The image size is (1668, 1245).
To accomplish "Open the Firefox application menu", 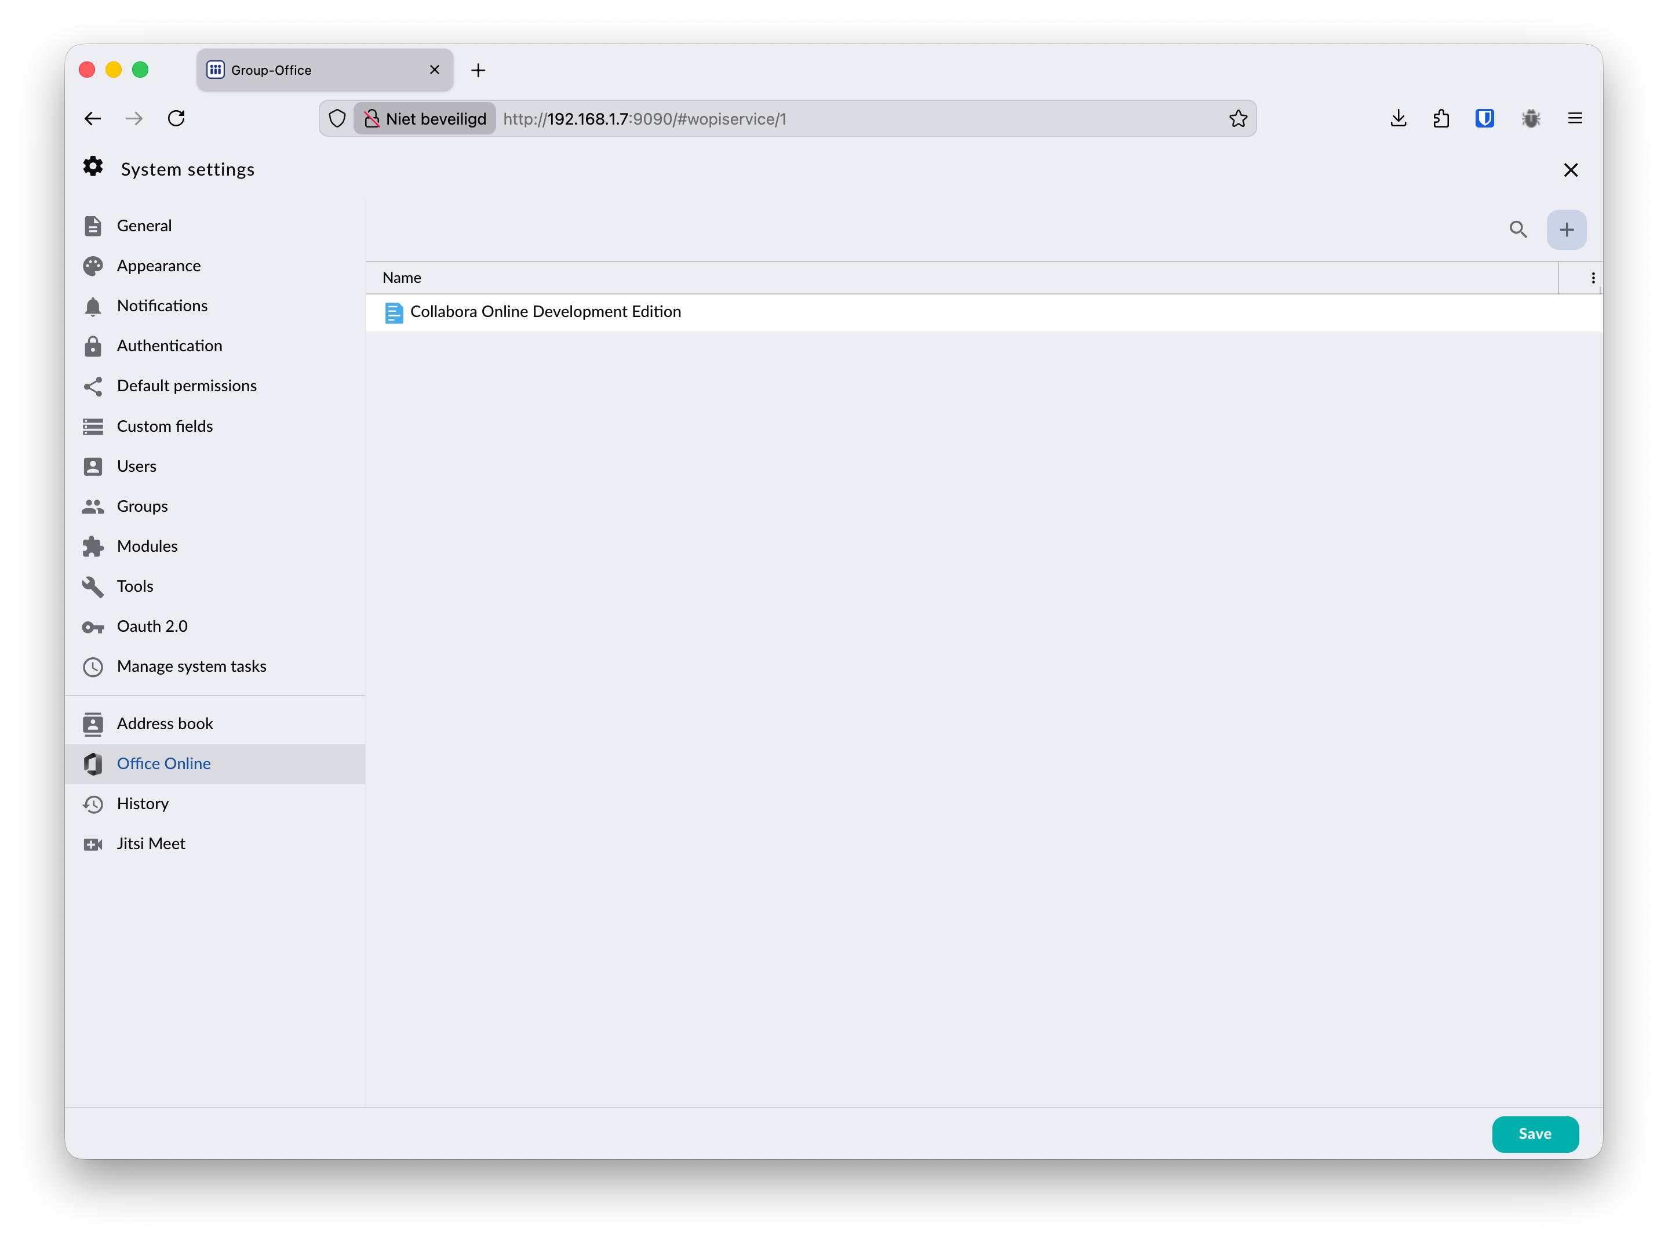I will 1575,118.
